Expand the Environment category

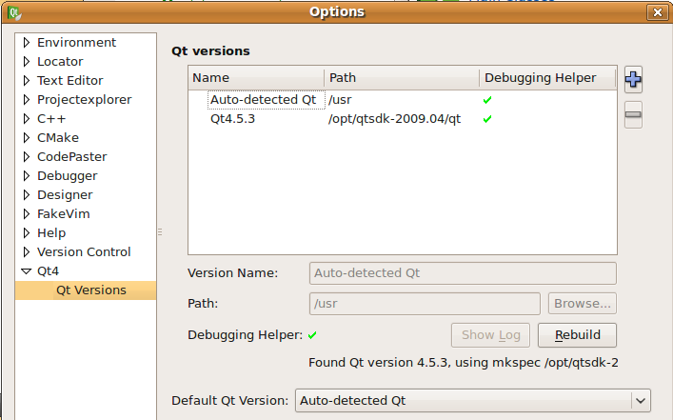[x=27, y=43]
